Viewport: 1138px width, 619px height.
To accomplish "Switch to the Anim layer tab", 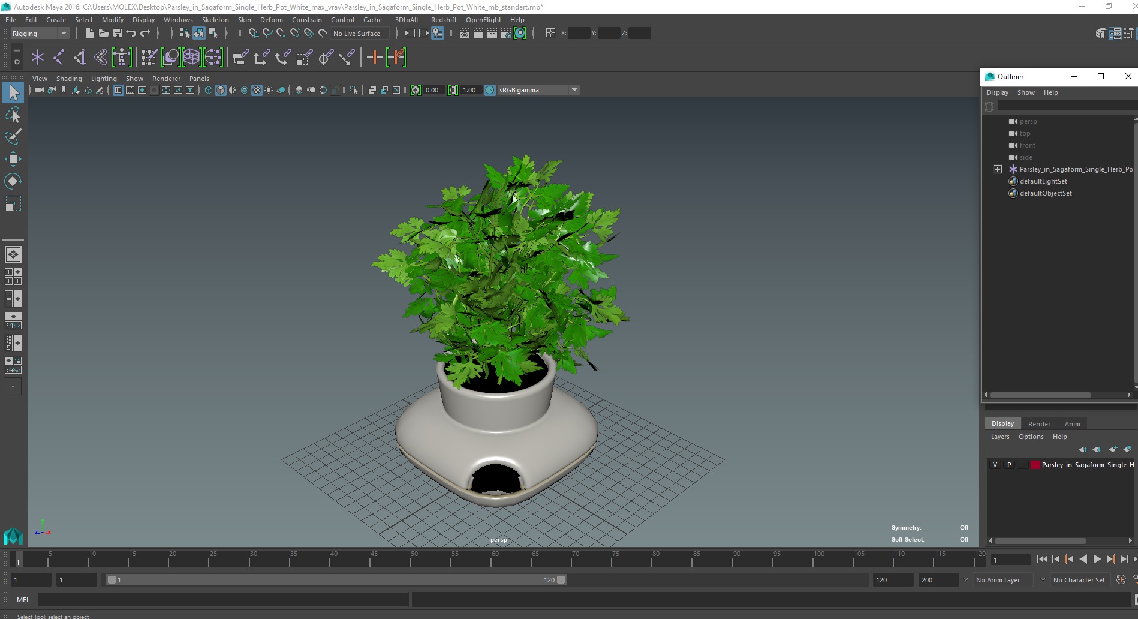I will (1073, 424).
